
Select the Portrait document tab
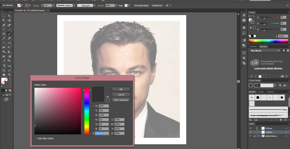pos(30,10)
